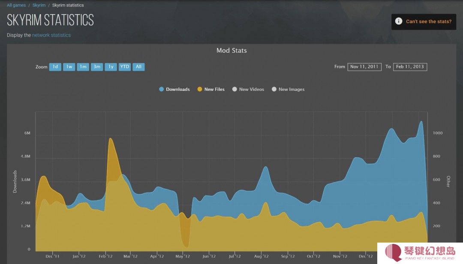Screen dimensions: 463x264
Task: Click the Jul '12 x-axis label
Action: [235, 256]
